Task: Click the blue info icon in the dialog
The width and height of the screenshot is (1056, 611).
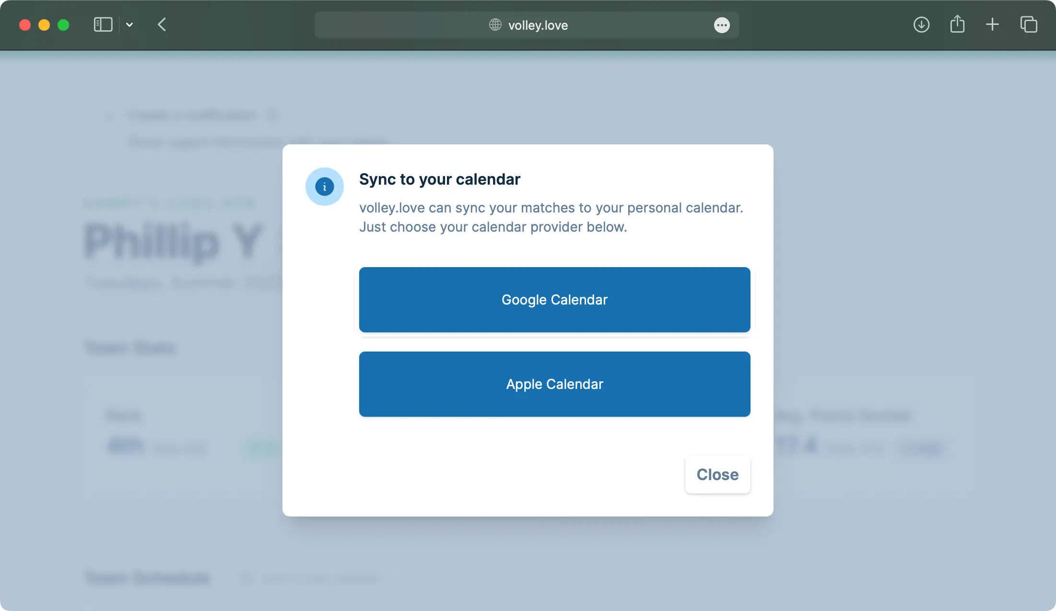Action: [325, 187]
